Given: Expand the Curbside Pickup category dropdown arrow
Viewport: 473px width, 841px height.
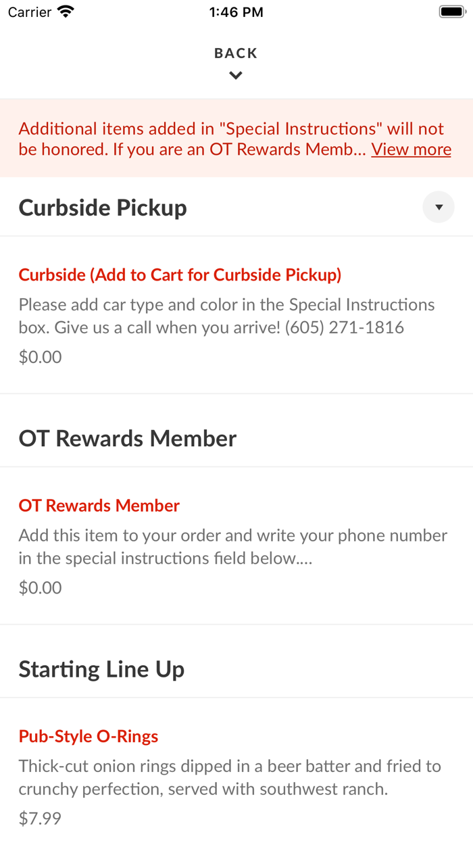Looking at the screenshot, I should 439,208.
